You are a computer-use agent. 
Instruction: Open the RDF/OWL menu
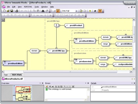pyautogui.click(x=28, y=7)
